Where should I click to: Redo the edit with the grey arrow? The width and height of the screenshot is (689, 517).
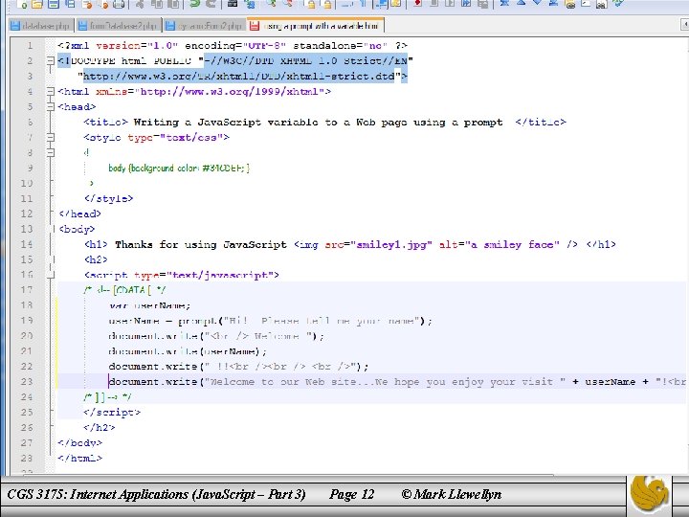pyautogui.click(x=211, y=4)
